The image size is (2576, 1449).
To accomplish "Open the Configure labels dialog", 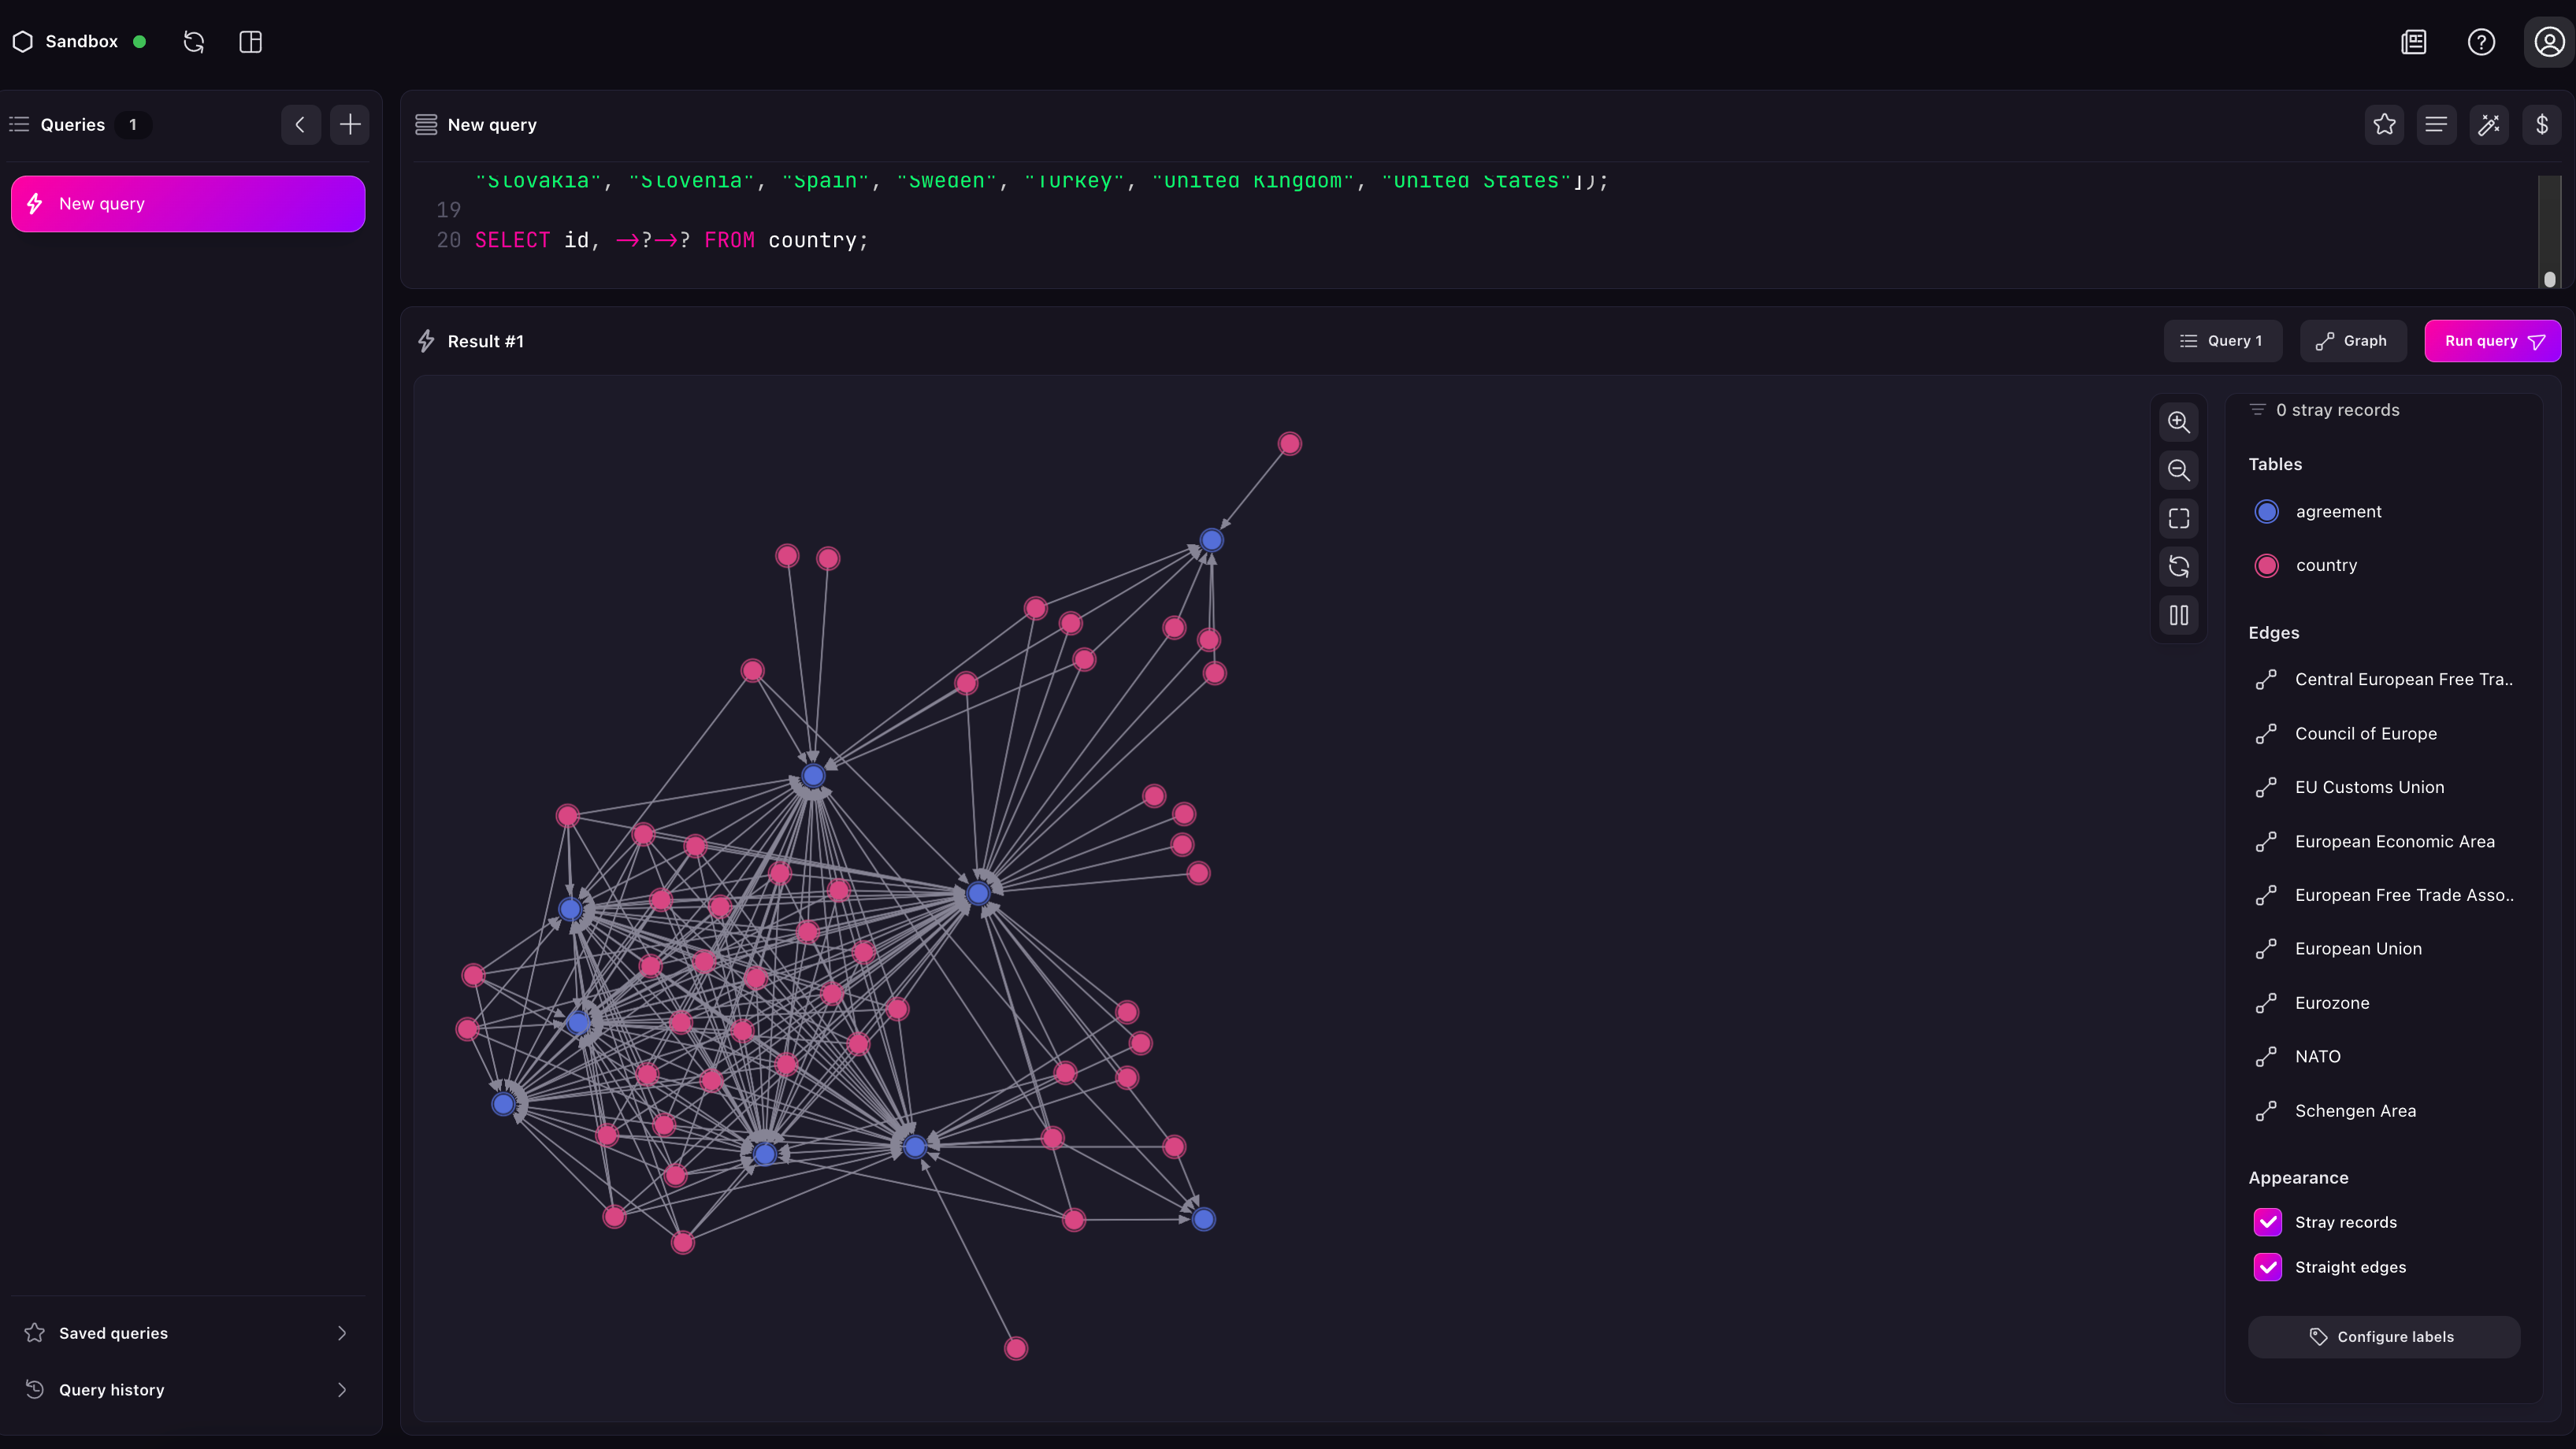I will (x=2385, y=1336).
